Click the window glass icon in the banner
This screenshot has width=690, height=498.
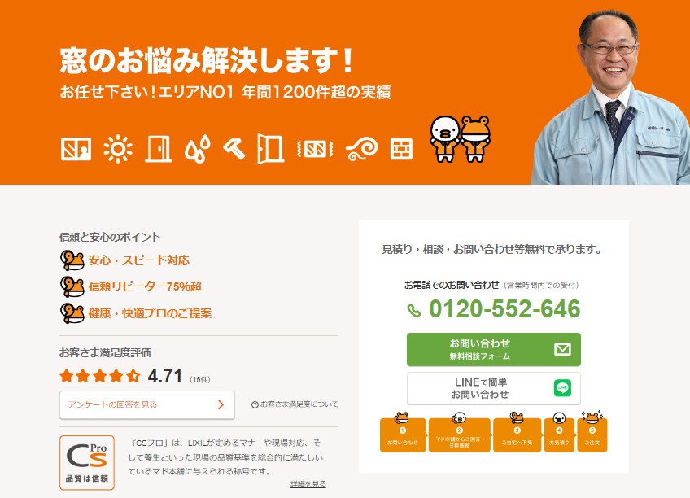click(76, 149)
